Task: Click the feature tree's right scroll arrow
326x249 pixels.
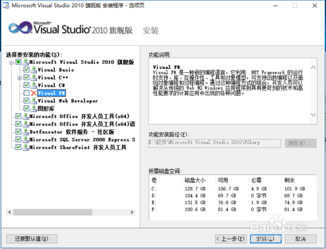Action: [x=132, y=212]
